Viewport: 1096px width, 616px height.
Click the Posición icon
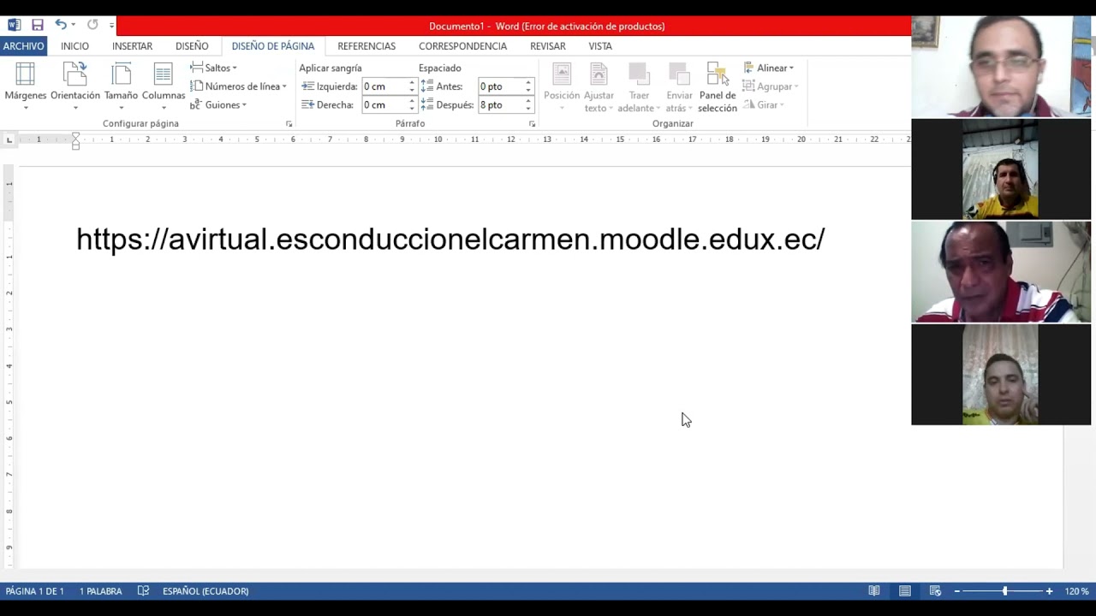coord(562,86)
